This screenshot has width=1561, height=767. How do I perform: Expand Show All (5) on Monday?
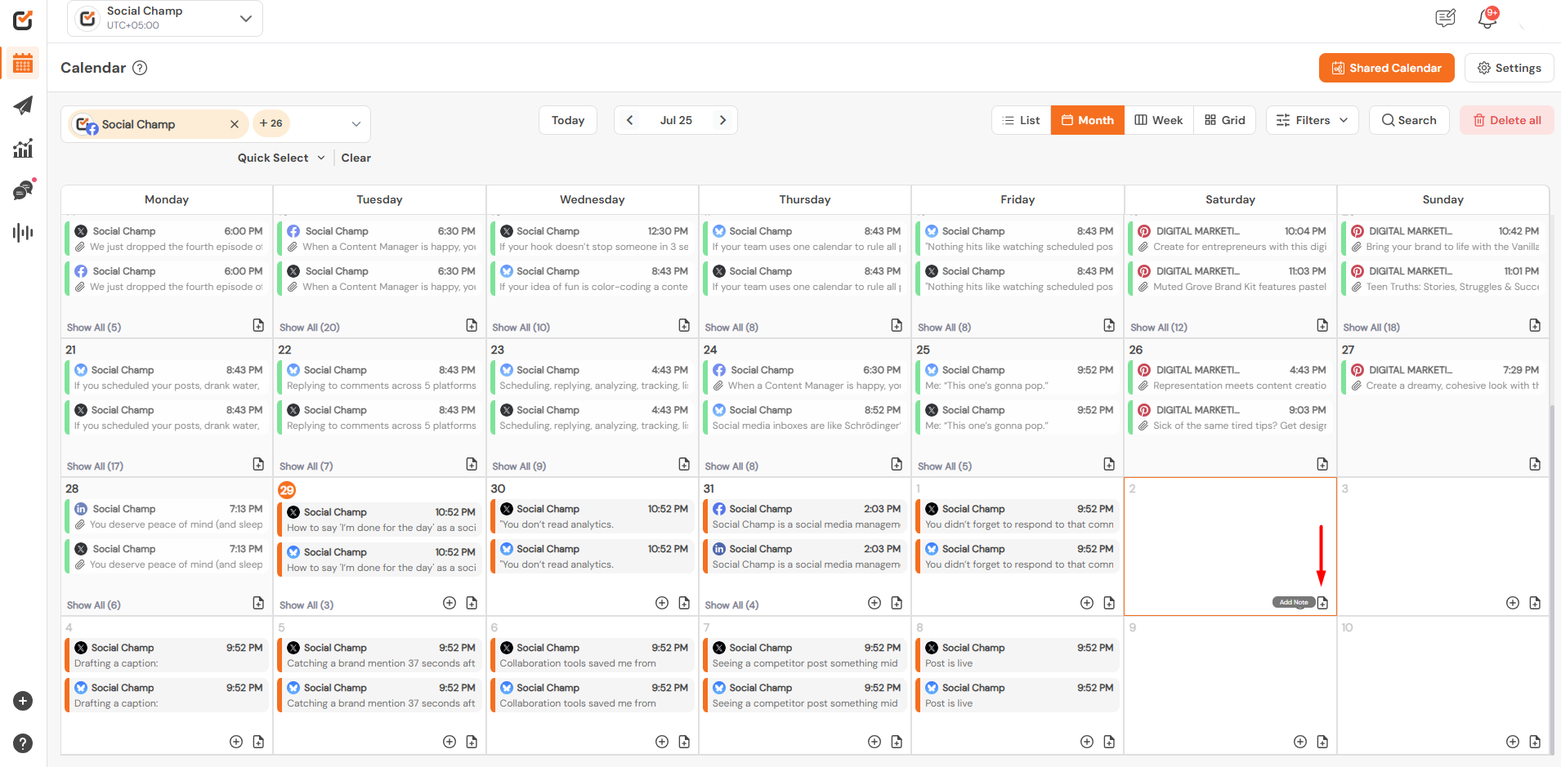[94, 328]
